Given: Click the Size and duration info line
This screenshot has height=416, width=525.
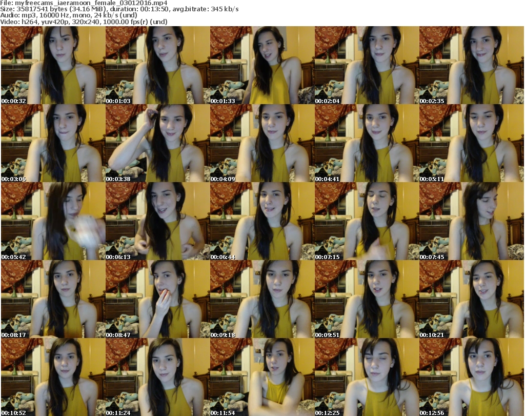Looking at the screenshot, I should pos(119,9).
